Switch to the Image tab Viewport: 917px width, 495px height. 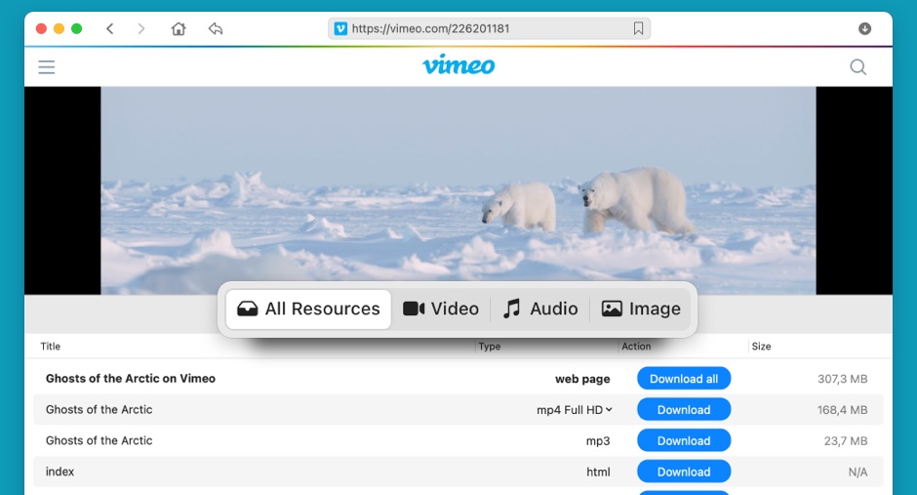pyautogui.click(x=641, y=309)
